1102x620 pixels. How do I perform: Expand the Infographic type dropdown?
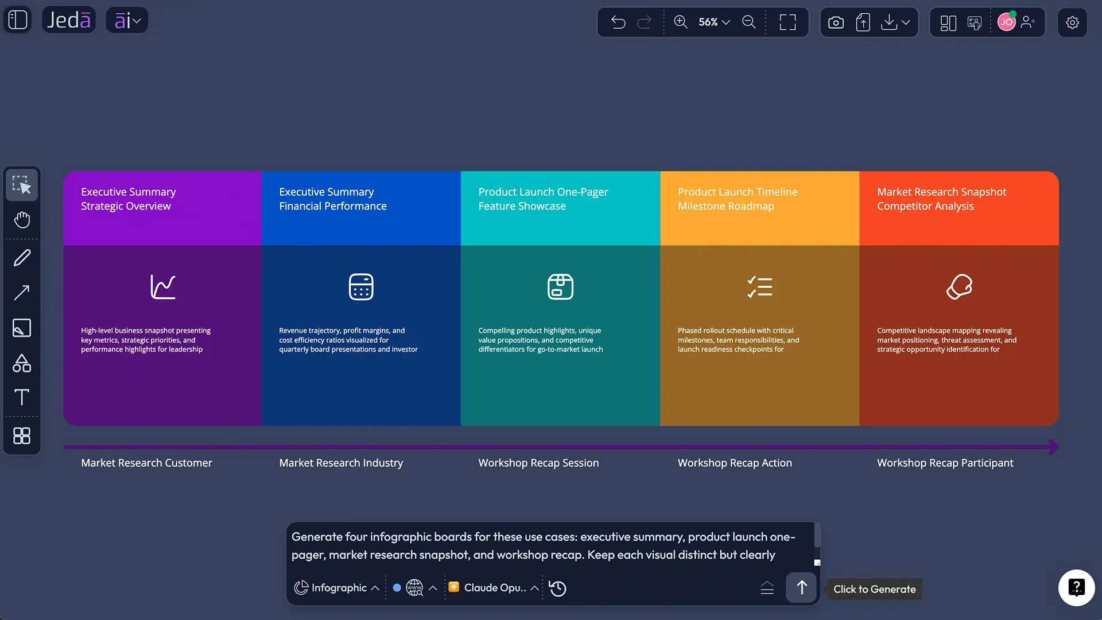[x=336, y=588]
